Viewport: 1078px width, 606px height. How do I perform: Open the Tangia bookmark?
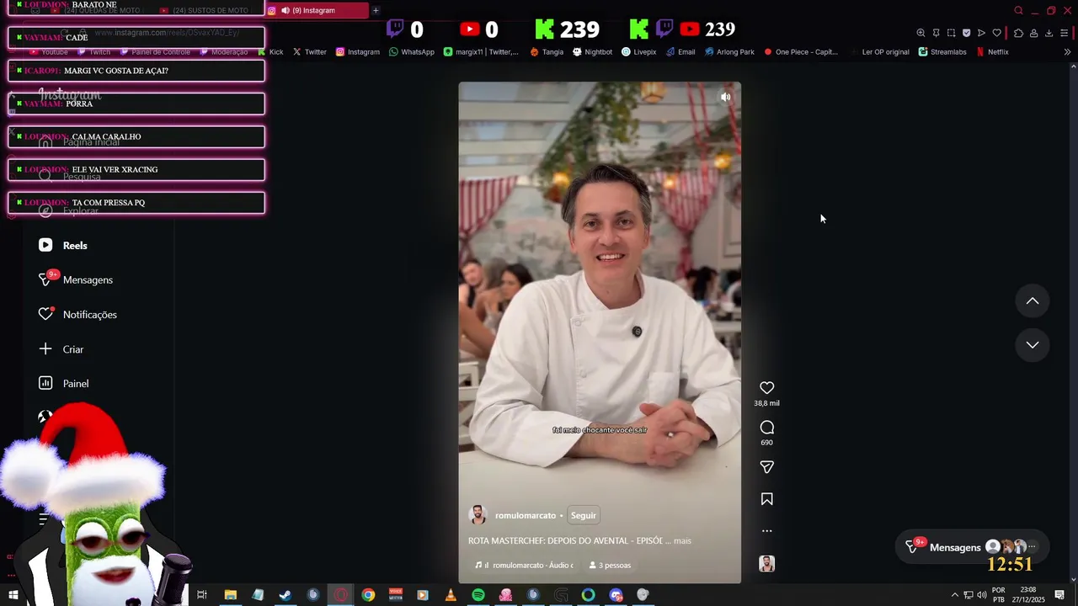pyautogui.click(x=547, y=51)
